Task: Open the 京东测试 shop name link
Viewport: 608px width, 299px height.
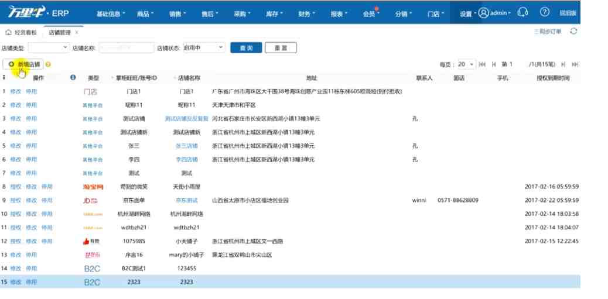Action: (186, 200)
